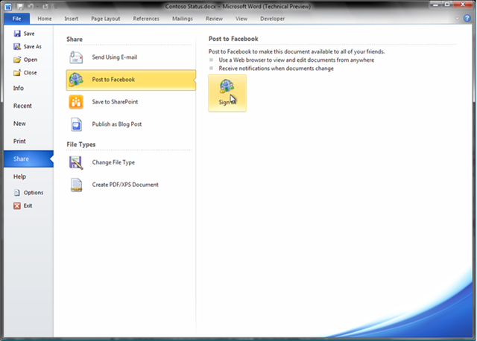
Task: Choose Save to SharePoint label
Action: pyautogui.click(x=115, y=102)
